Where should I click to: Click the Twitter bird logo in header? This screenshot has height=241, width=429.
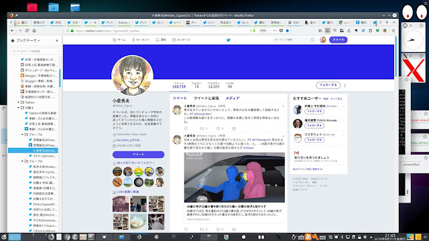(x=229, y=40)
